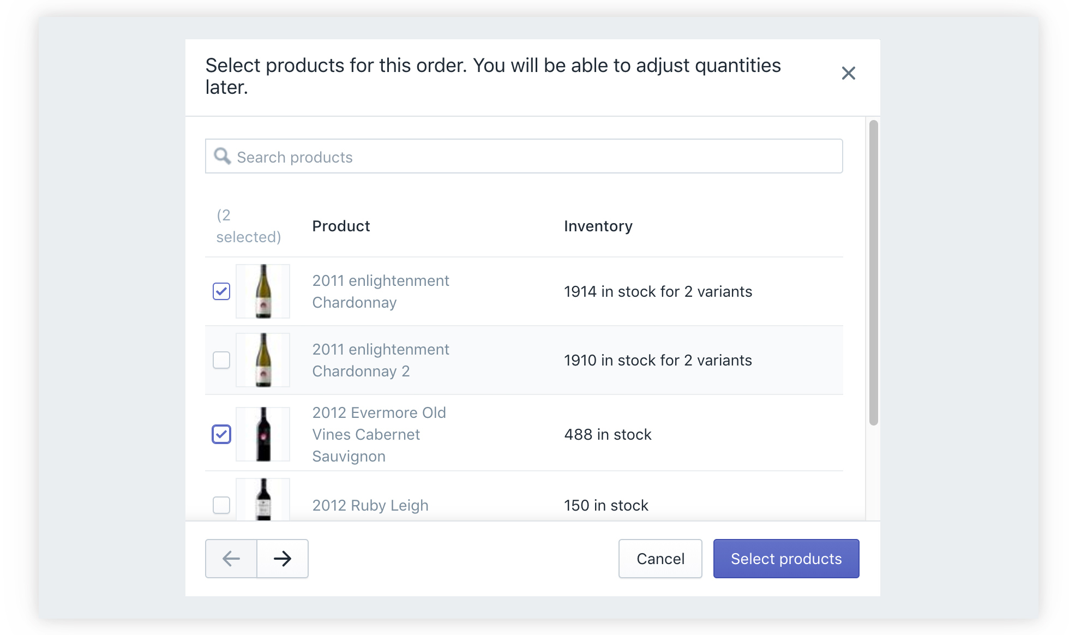Close the product selection dialog
1069x635 pixels.
[848, 73]
